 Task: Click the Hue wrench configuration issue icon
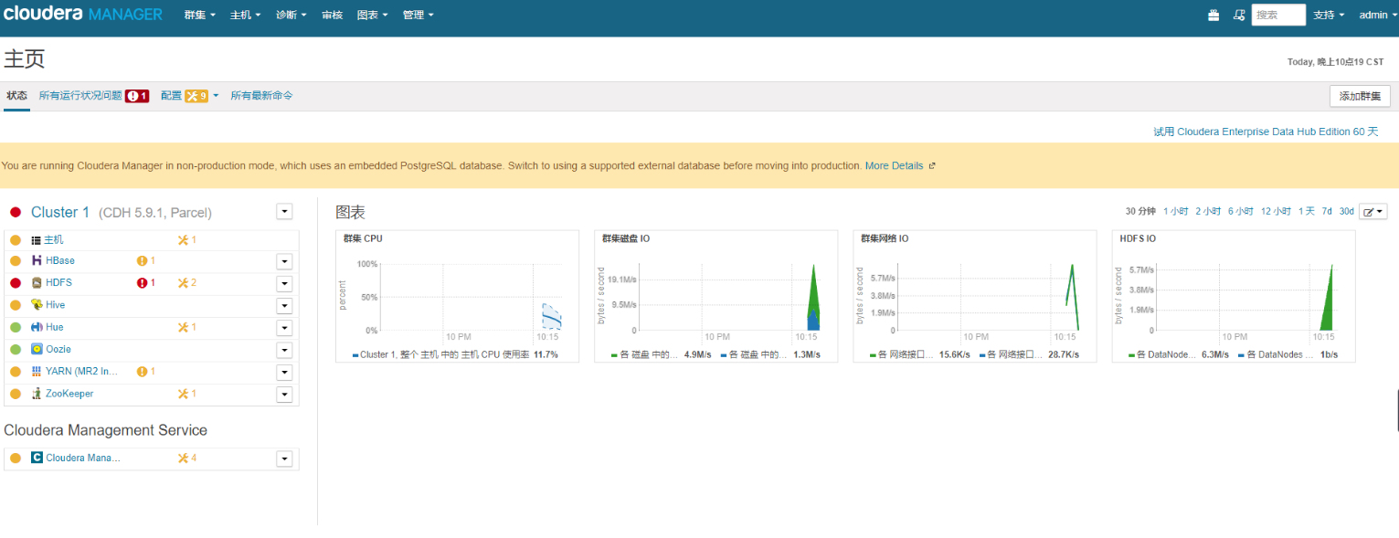pyautogui.click(x=183, y=327)
